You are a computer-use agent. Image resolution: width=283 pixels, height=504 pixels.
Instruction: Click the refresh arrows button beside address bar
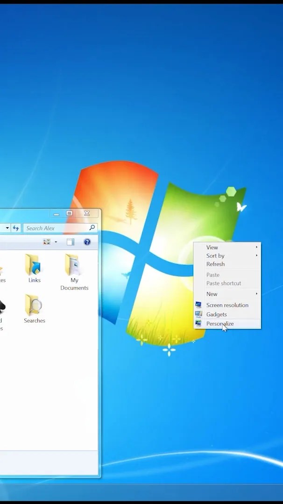coord(16,228)
